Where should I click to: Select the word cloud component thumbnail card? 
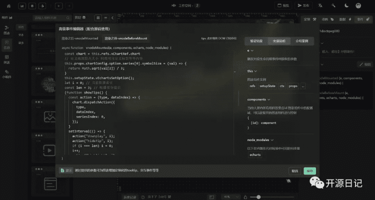tap(43, 81)
